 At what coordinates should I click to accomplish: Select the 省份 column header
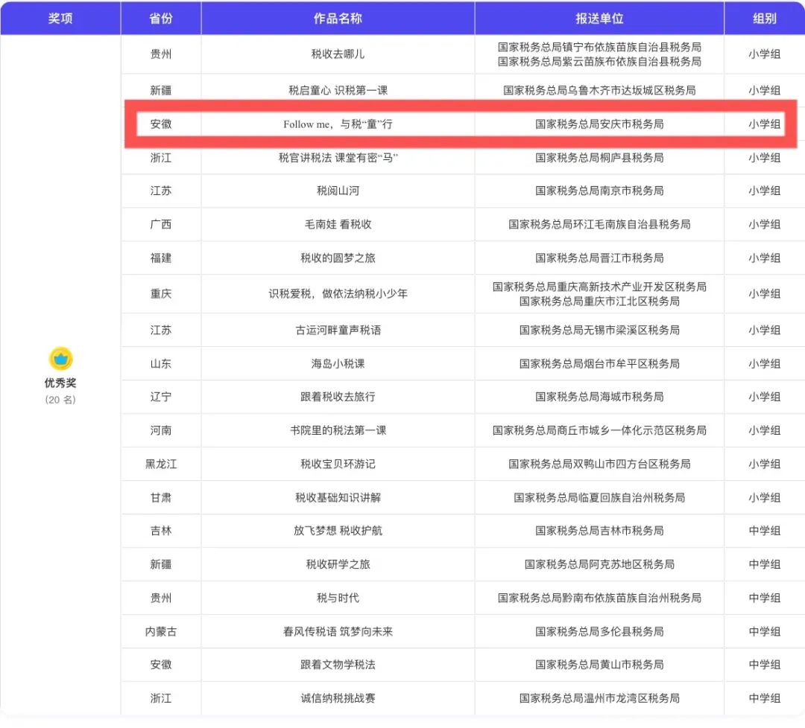click(x=161, y=19)
